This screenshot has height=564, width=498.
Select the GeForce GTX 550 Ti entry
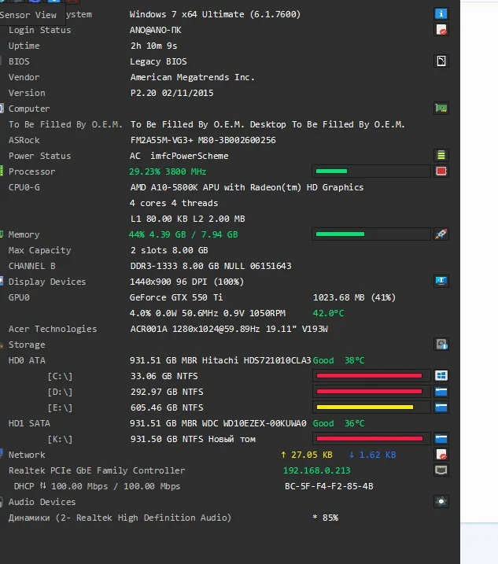(x=176, y=297)
